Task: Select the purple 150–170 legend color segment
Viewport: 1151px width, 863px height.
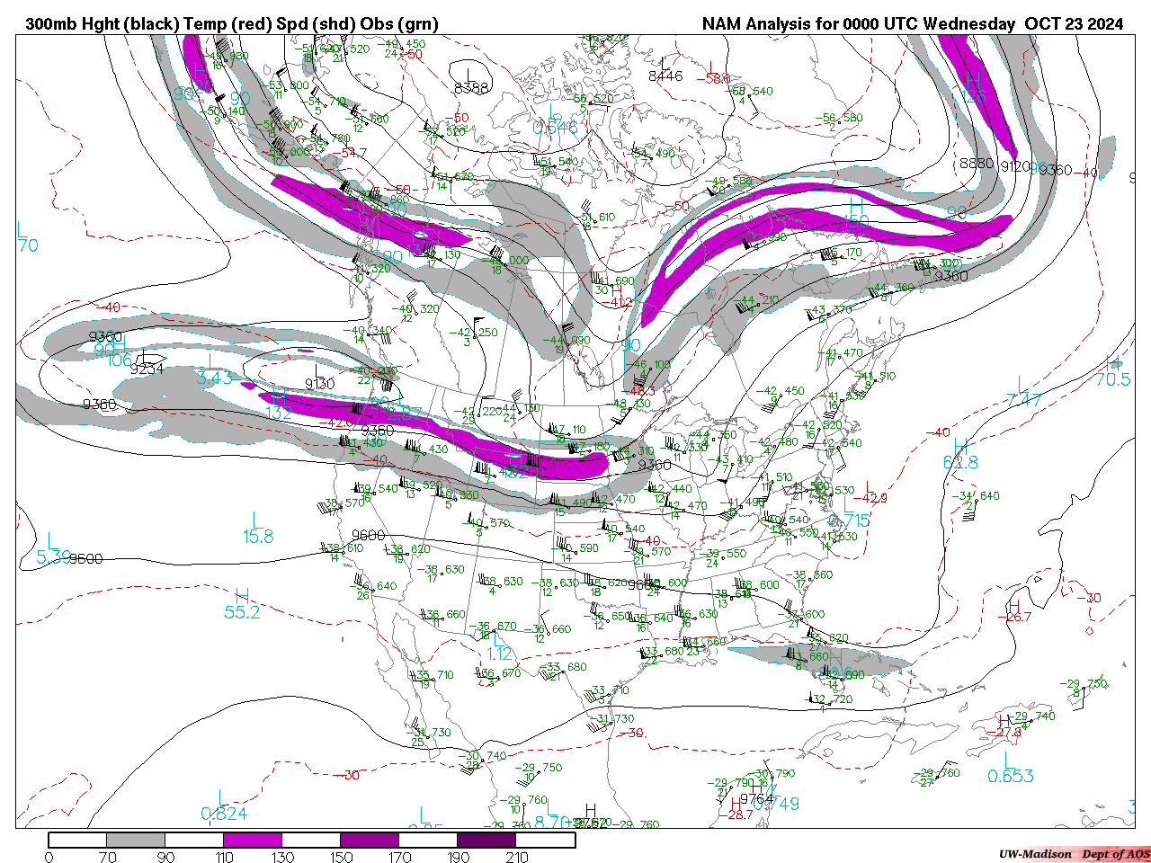Action: [370, 841]
